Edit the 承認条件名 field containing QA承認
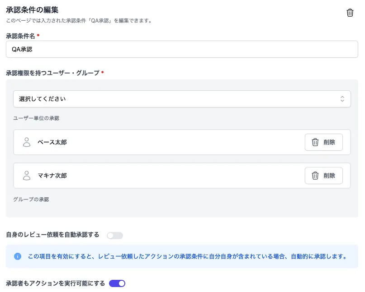This screenshot has height=292, width=365. (x=182, y=49)
